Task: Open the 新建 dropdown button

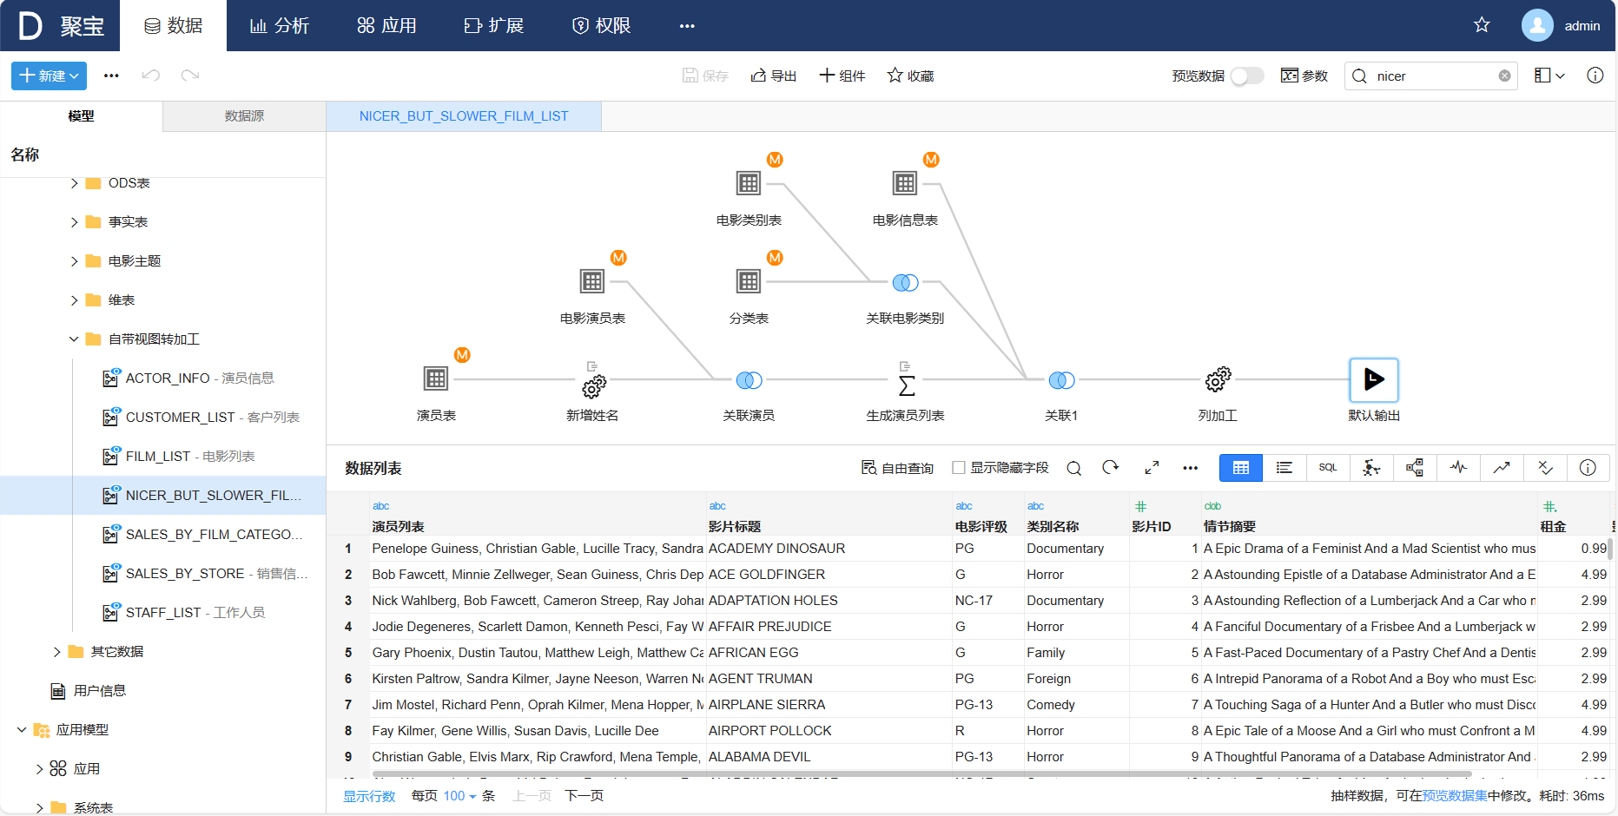Action: tap(49, 76)
